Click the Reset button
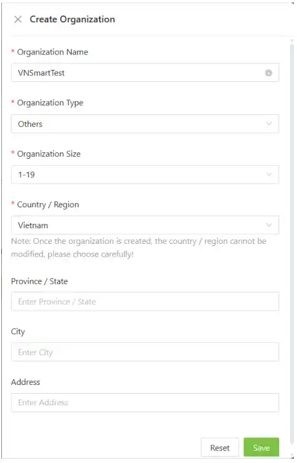The width and height of the screenshot is (297, 463). pyautogui.click(x=220, y=447)
